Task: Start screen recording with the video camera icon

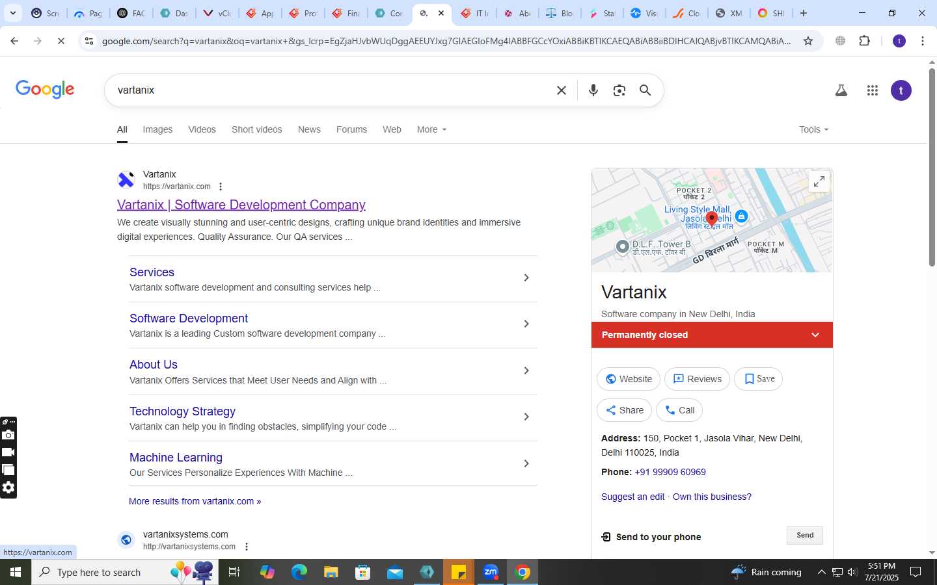Action: [8, 452]
